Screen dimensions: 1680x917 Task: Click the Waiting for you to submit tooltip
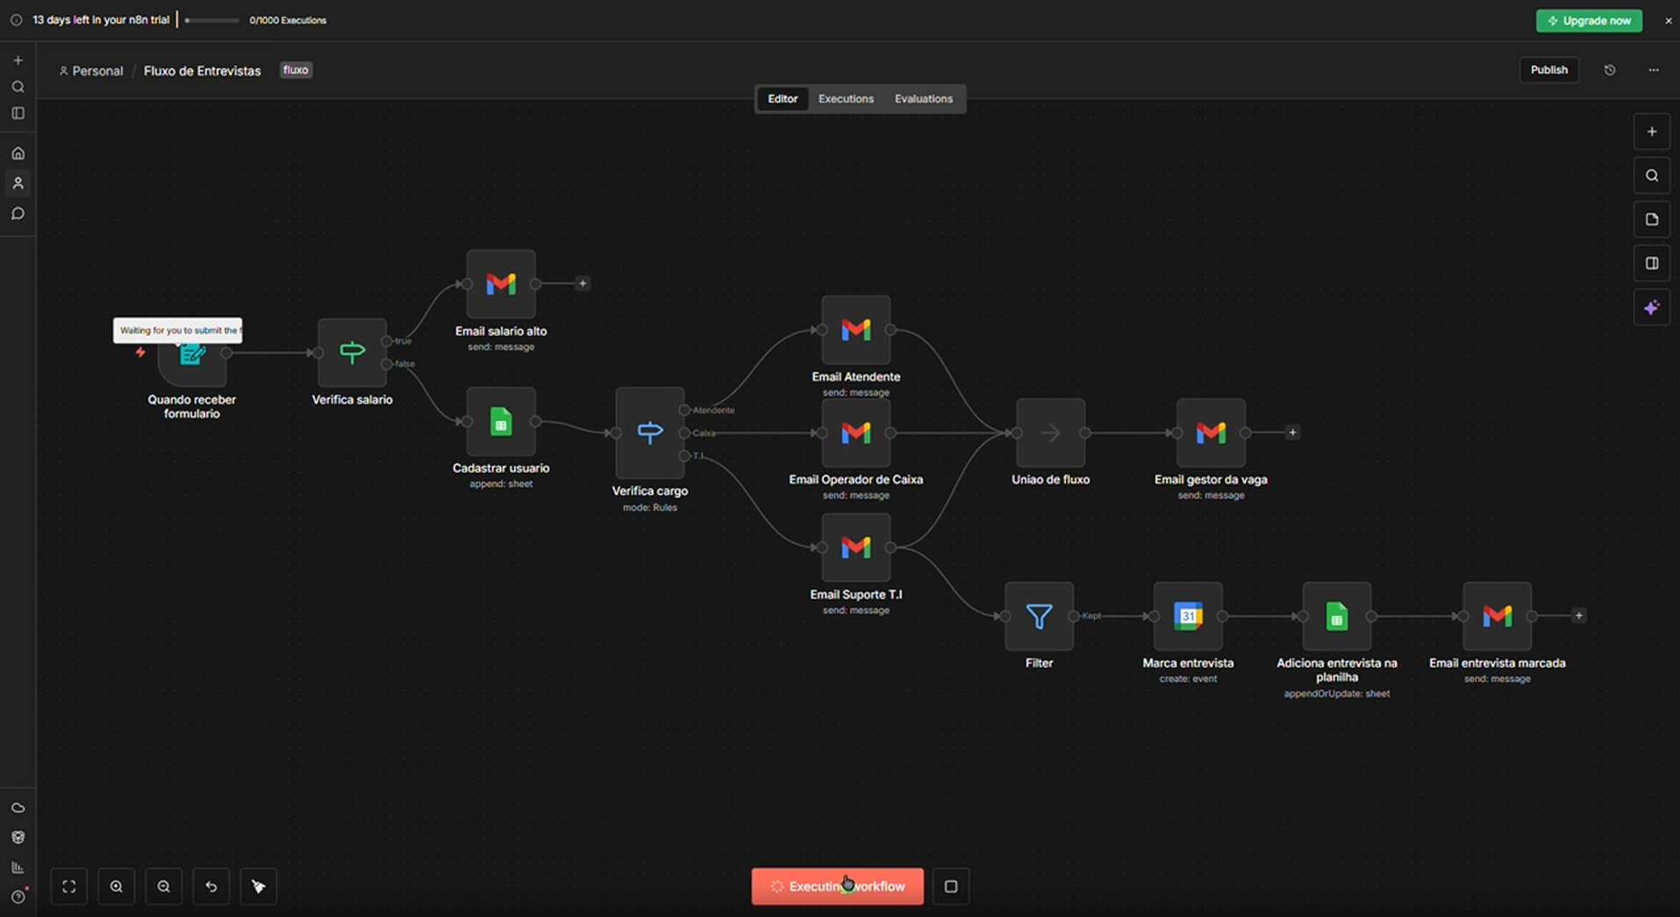tap(178, 330)
